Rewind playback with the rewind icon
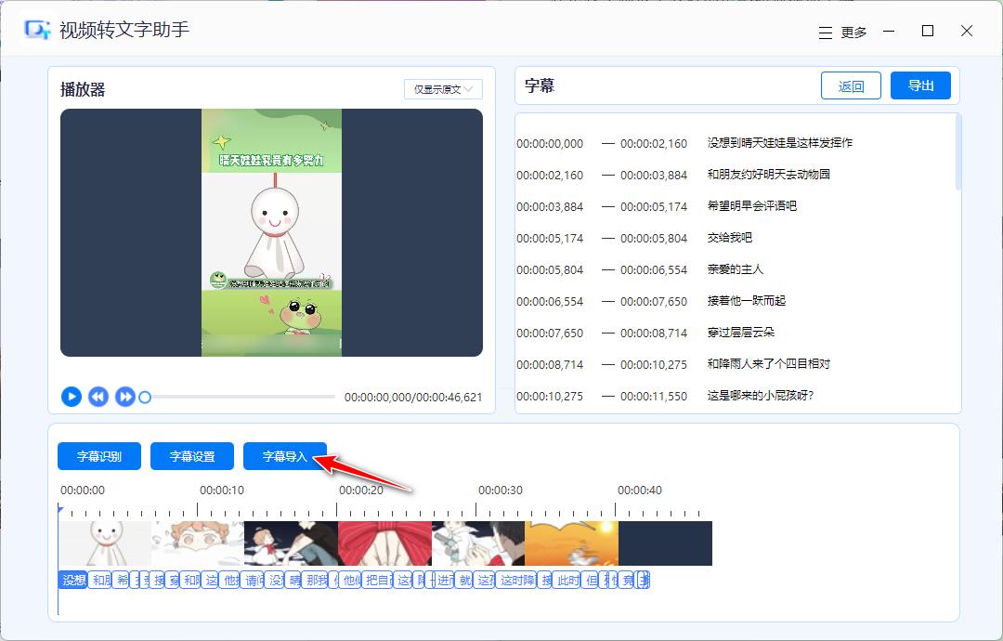Viewport: 1003px width, 641px height. [98, 396]
